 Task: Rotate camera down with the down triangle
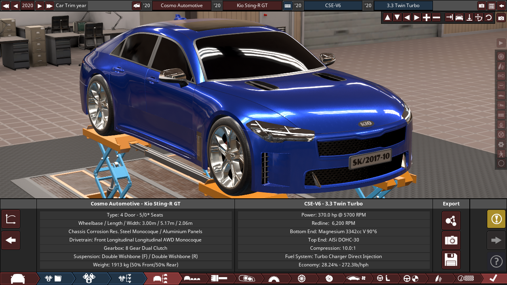click(397, 17)
